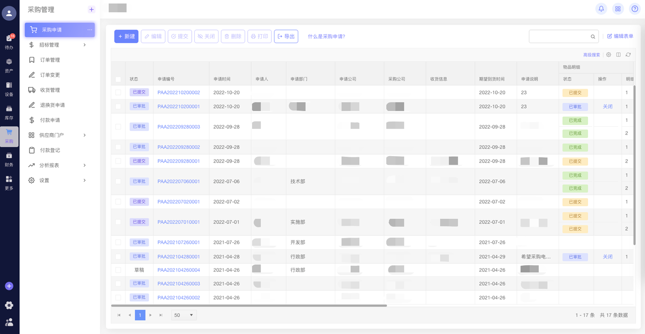This screenshot has height=334, width=645.
Task: Check the row PAA202104260004 draft
Action: pyautogui.click(x=118, y=270)
